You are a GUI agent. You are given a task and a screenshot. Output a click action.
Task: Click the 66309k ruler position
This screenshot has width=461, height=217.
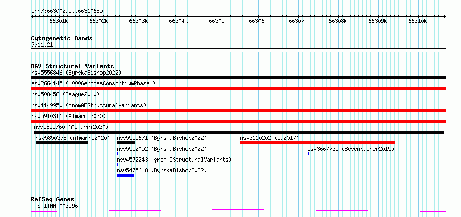coord(378,21)
